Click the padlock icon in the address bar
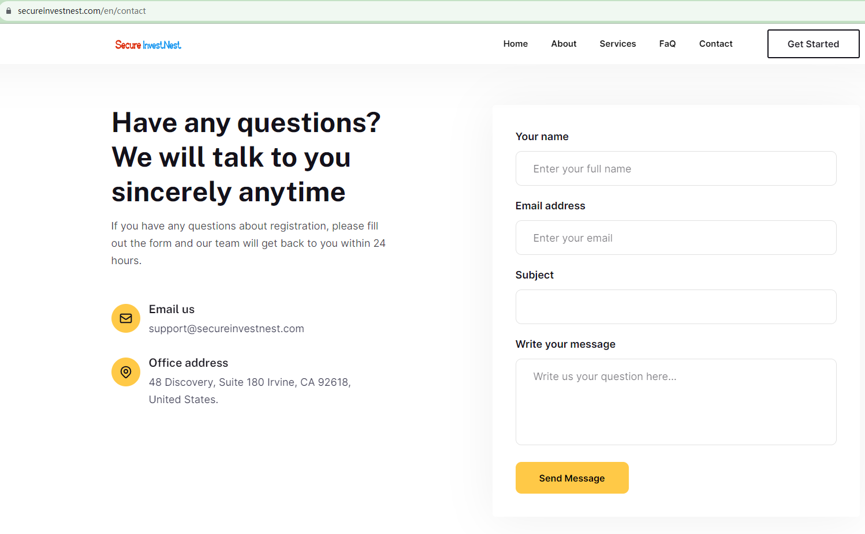 coord(9,11)
